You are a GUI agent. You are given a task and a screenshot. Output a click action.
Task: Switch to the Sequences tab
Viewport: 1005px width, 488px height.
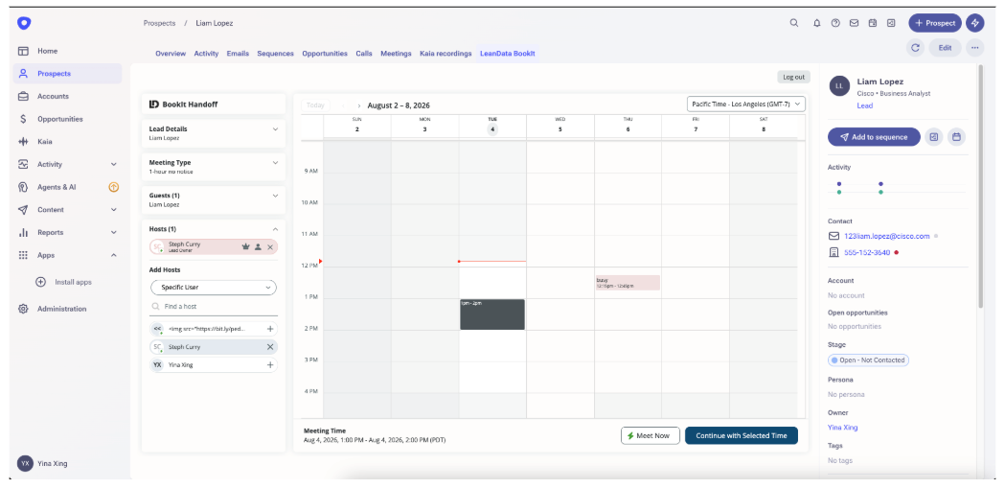(x=276, y=54)
